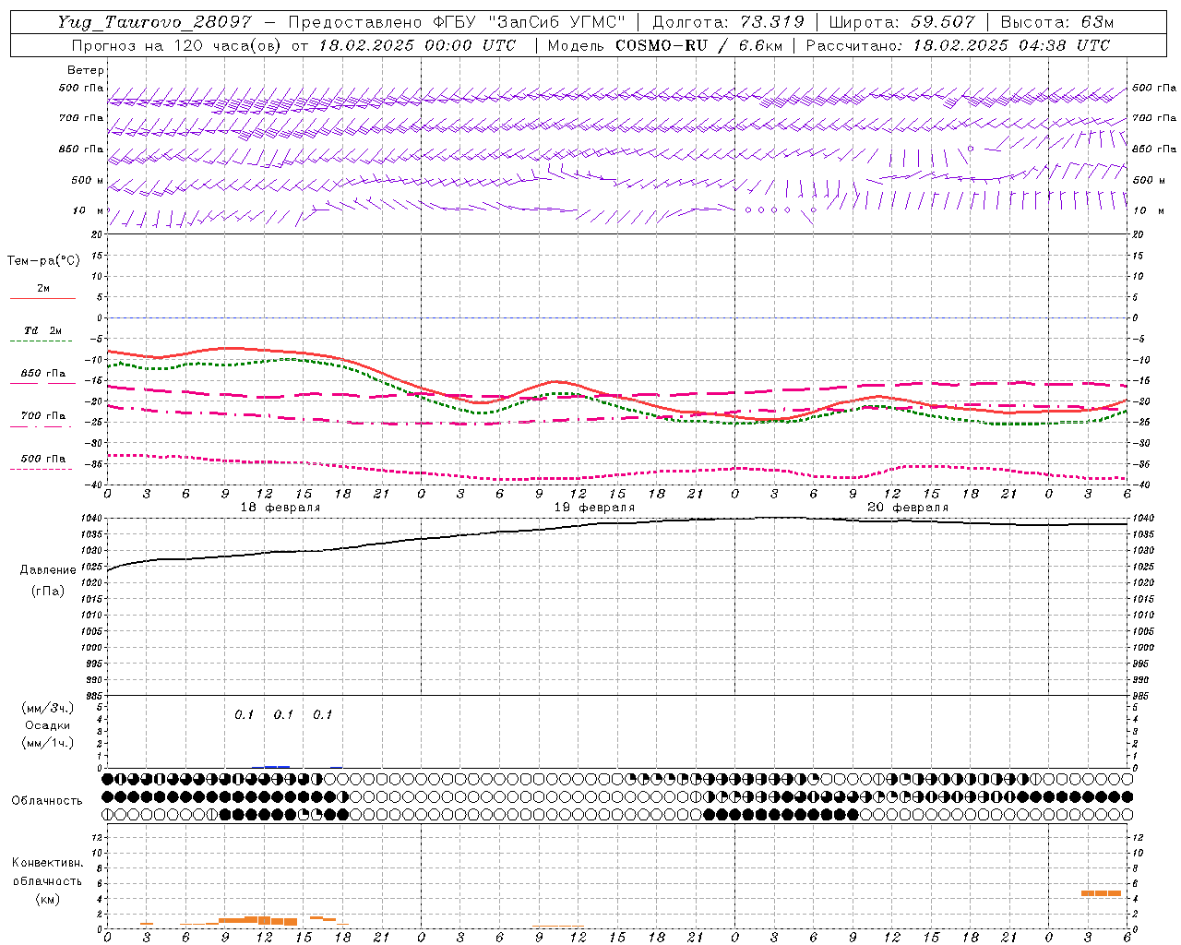The image size is (1181, 945).
Task: Click the 500 гПа temperature legend entry
Action: point(43,459)
